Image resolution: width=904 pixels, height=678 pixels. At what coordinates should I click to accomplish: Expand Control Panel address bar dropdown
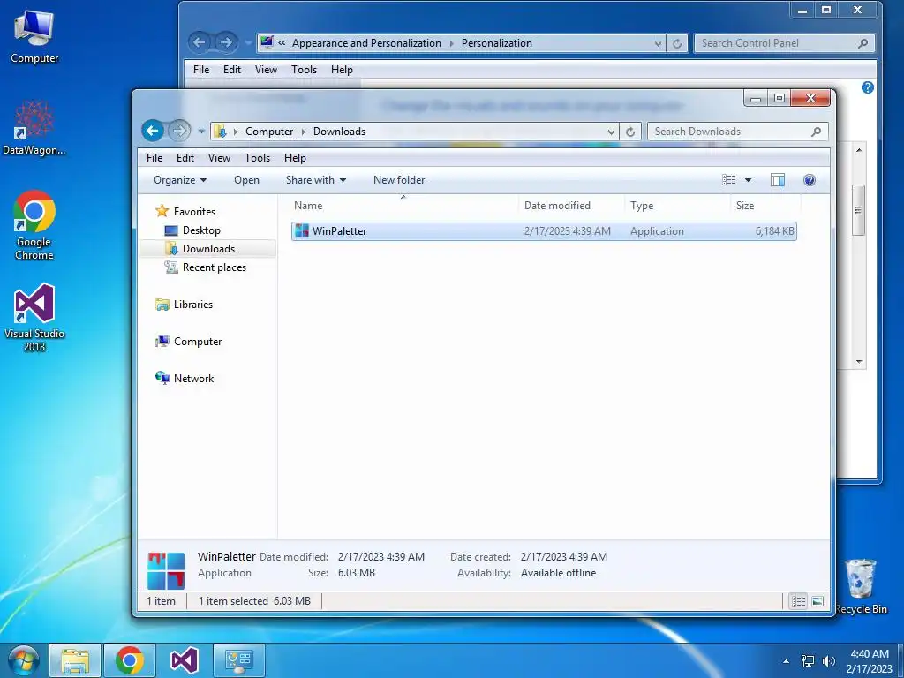pos(658,43)
